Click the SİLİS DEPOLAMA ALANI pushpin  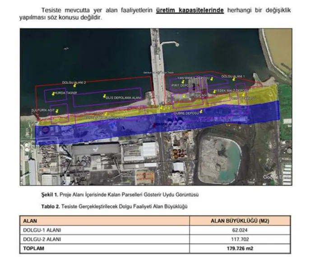104,96
